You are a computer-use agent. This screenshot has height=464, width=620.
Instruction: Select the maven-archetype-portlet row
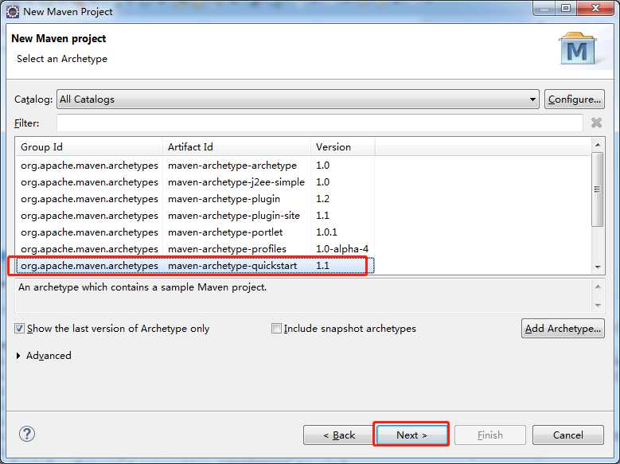pos(195,232)
